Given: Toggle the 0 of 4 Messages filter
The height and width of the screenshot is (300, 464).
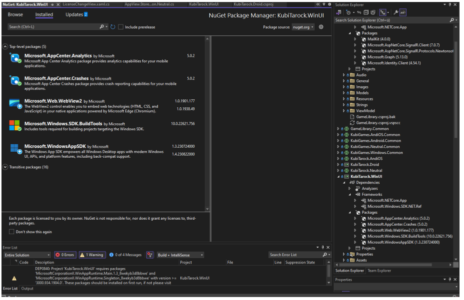Looking at the screenshot, I should tap(125, 255).
